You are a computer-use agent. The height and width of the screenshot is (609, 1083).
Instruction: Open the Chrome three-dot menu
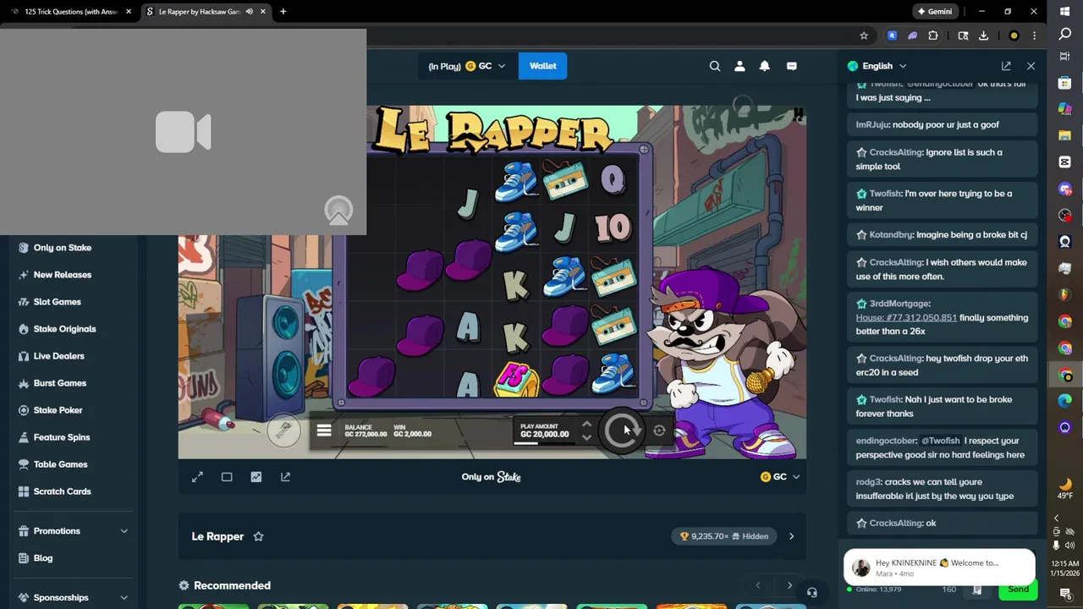(1034, 36)
